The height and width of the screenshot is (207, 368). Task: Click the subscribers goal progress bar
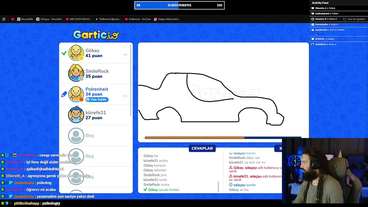pos(179,5)
